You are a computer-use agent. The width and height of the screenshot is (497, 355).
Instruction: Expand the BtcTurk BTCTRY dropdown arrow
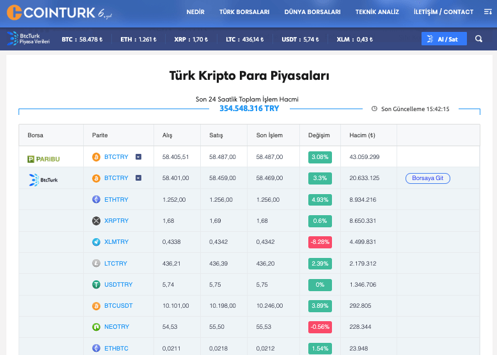(x=138, y=178)
